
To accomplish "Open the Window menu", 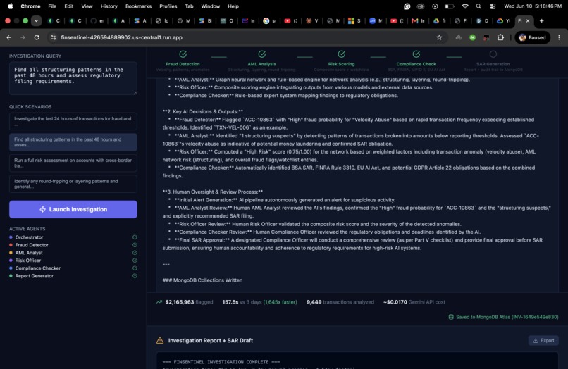I will click(x=210, y=6).
